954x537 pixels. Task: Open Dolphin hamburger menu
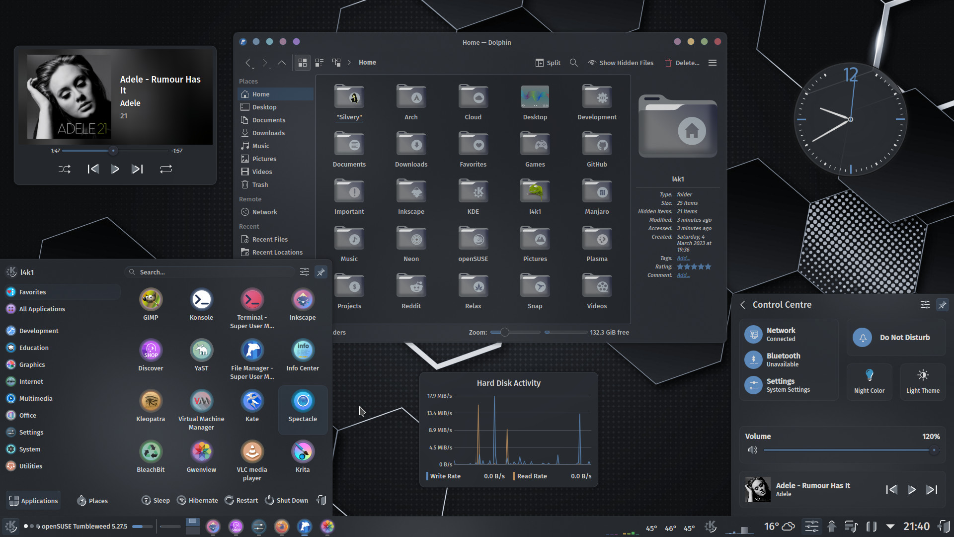[x=713, y=63]
